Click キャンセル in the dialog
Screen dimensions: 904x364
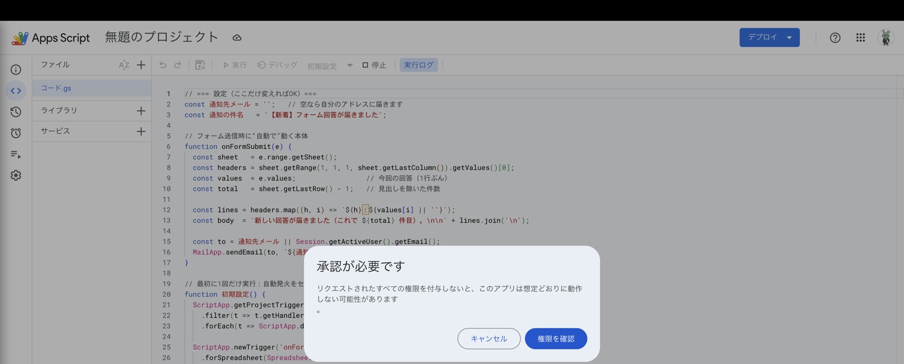coord(489,339)
